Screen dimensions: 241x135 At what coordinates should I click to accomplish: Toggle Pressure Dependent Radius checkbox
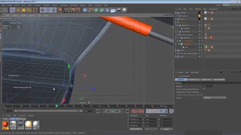[x=204, y=89]
